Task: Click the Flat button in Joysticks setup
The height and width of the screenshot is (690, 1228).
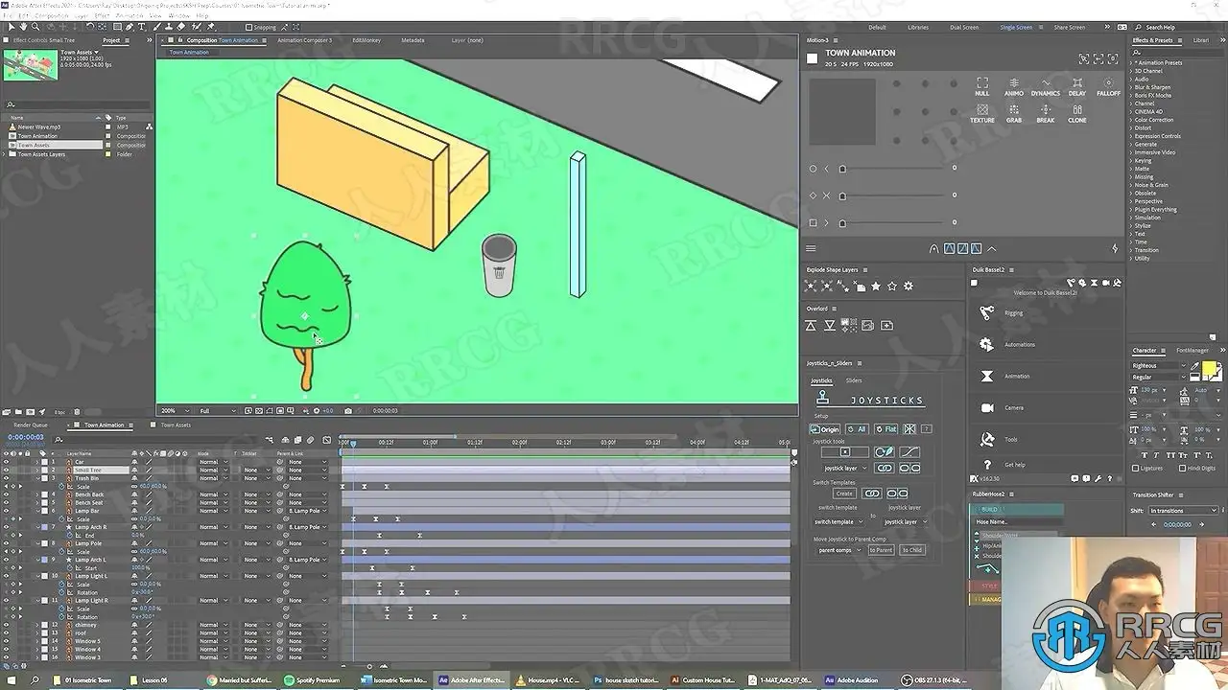Action: pos(886,428)
